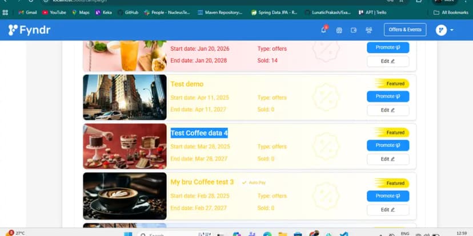The image size is (473, 236).
Task: Open the weather widget showing 27°C
Action: [x=15, y=233]
